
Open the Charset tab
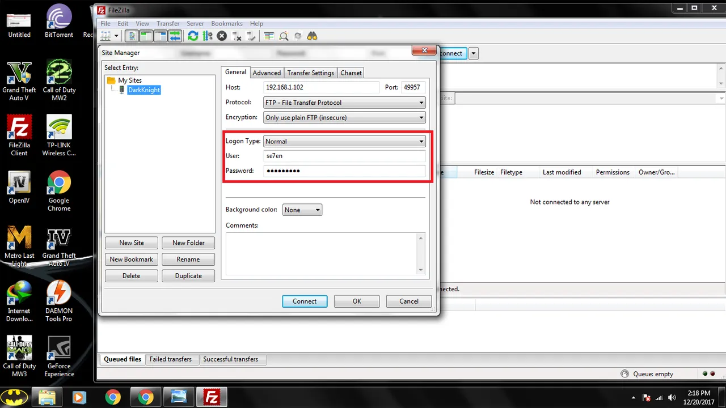tap(351, 73)
